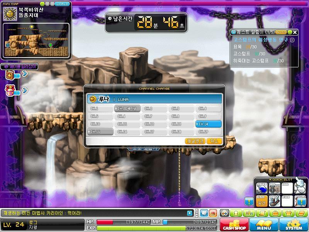309x232 pixels.
Task: Click the empty Hm quick slot
Action: click(x=287, y=188)
